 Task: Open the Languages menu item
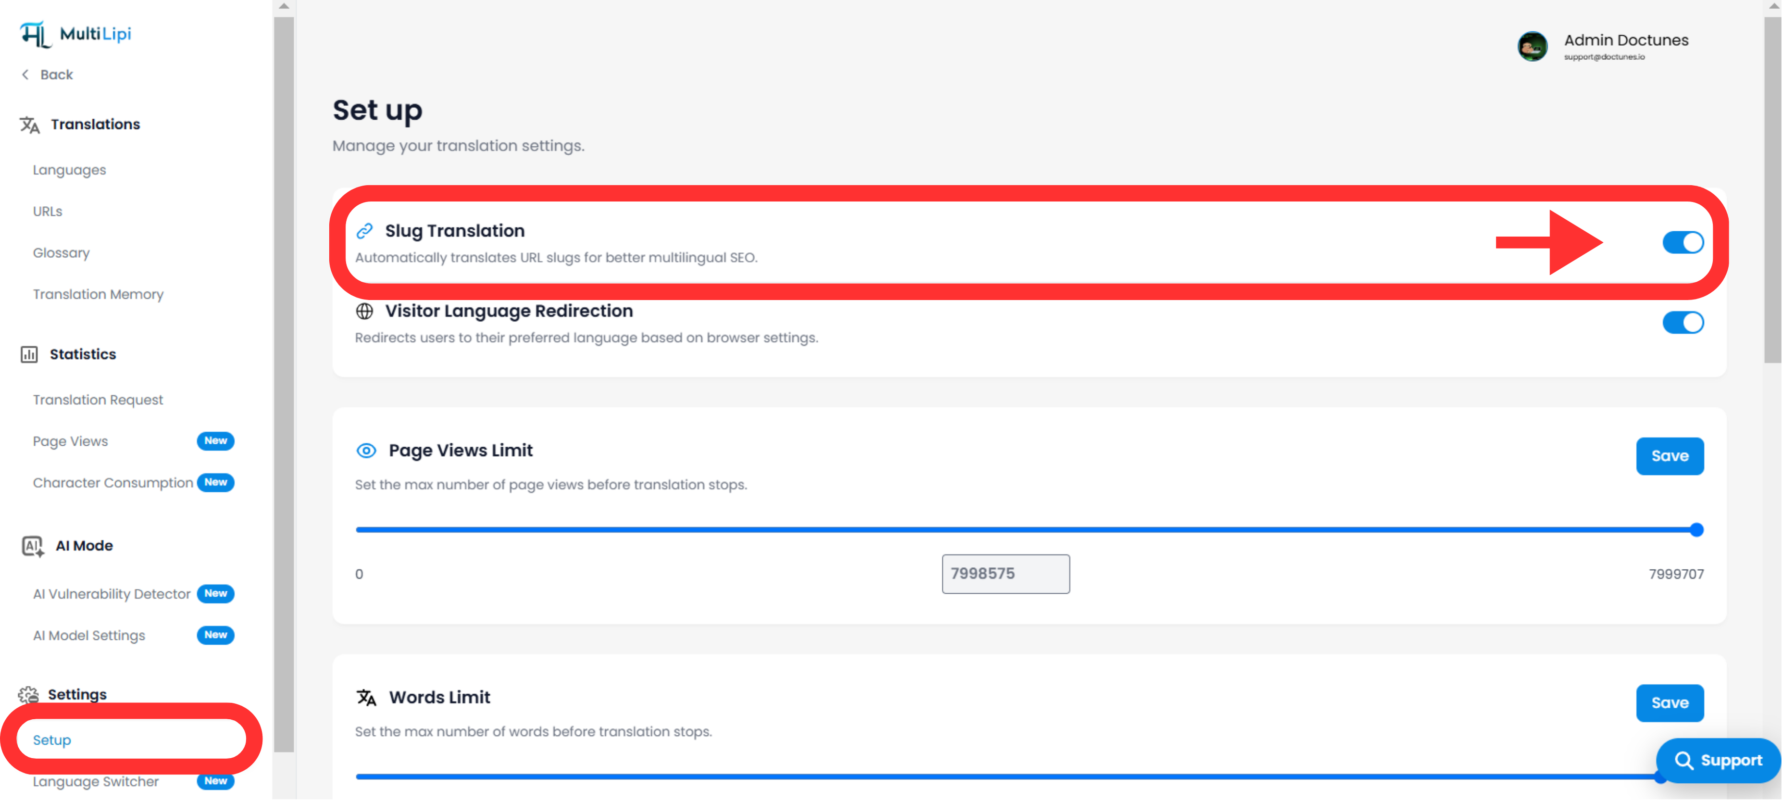pyautogui.click(x=69, y=170)
